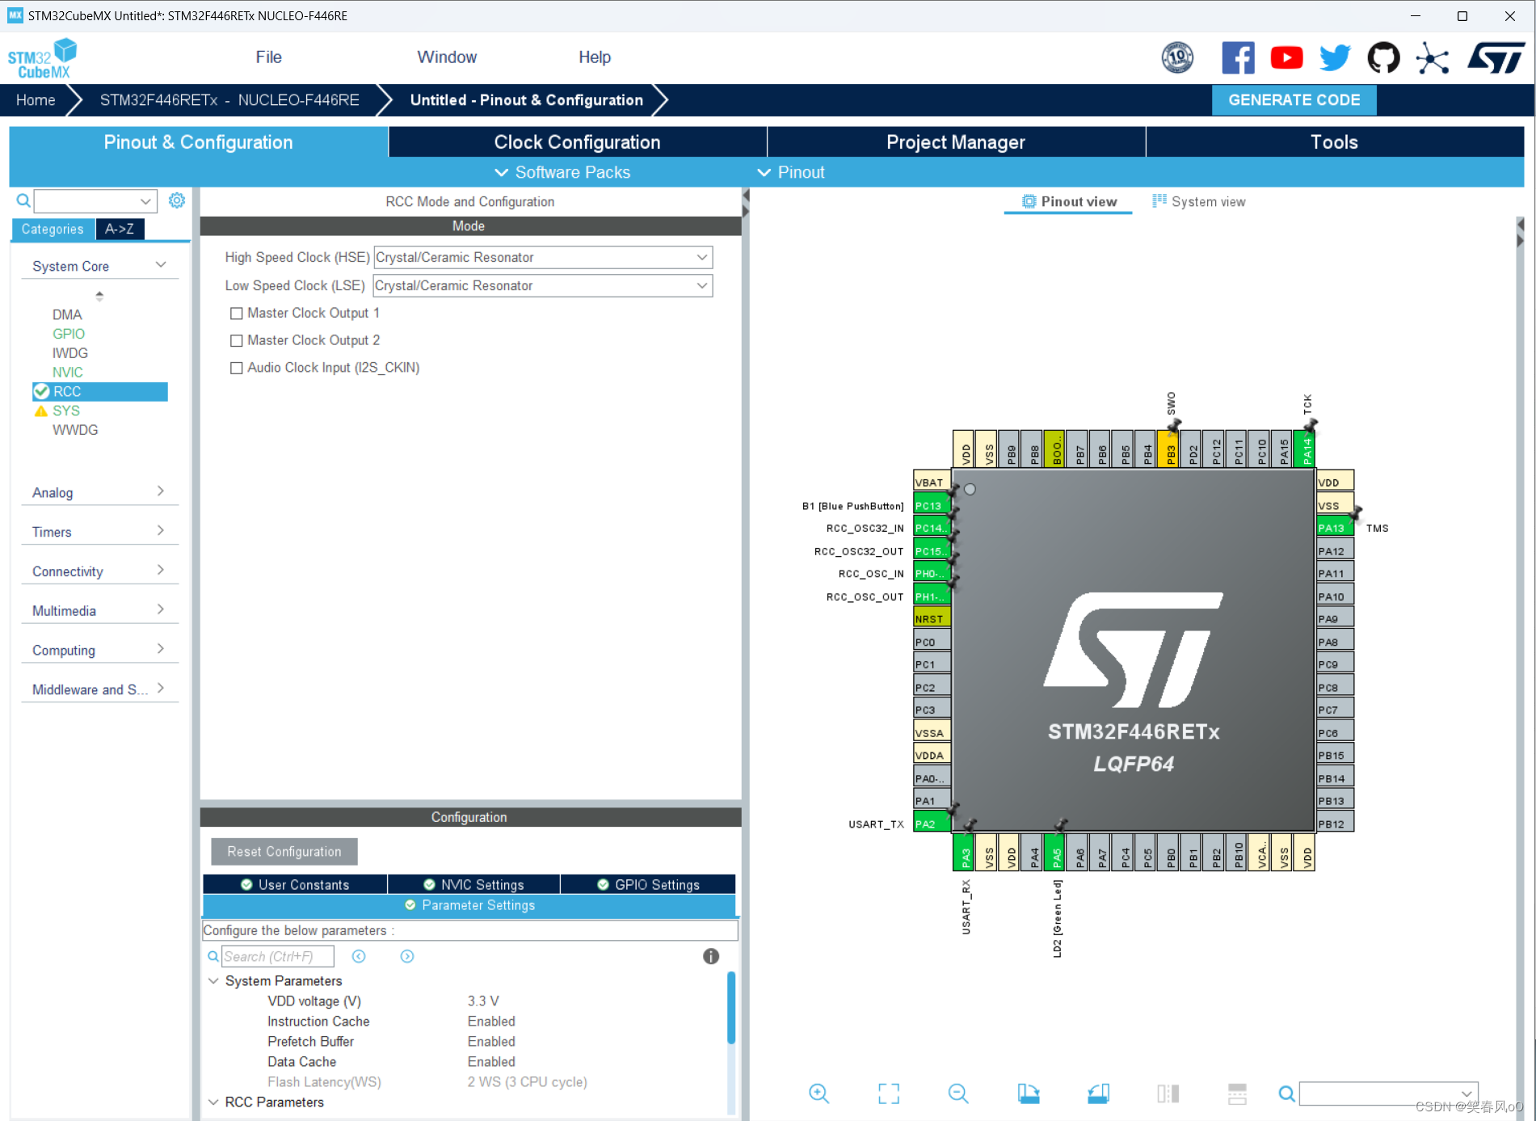The height and width of the screenshot is (1121, 1536).
Task: Select pin PA5 green LED on chip
Action: pyautogui.click(x=1055, y=852)
